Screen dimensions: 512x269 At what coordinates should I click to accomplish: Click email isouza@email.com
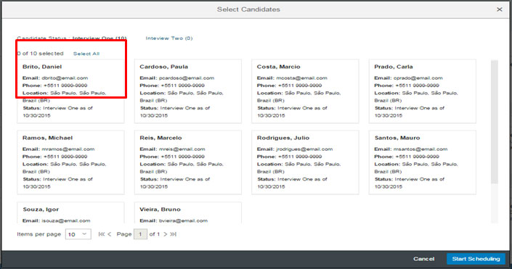coord(66,220)
